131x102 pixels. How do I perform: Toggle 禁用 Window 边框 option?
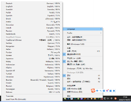click(x=83, y=89)
